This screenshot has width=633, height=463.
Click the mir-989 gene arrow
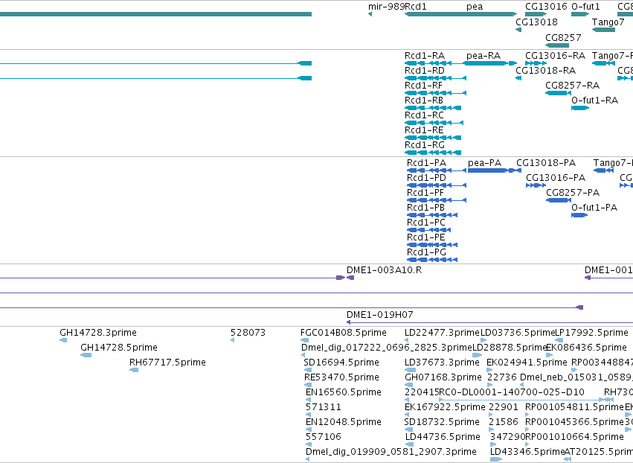pyautogui.click(x=370, y=15)
